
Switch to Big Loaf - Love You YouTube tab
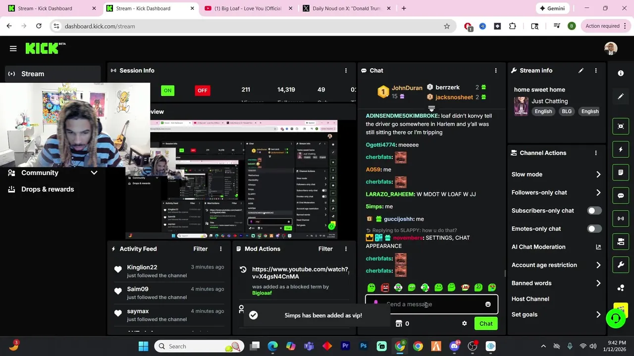249,8
